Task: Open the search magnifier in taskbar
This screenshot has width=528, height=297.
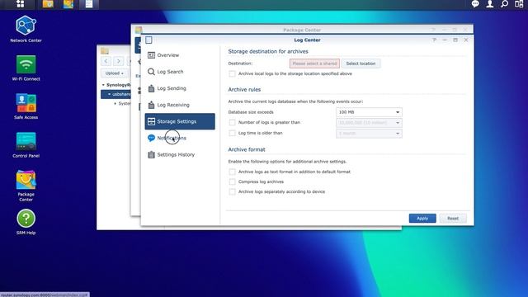Action: (504, 4)
